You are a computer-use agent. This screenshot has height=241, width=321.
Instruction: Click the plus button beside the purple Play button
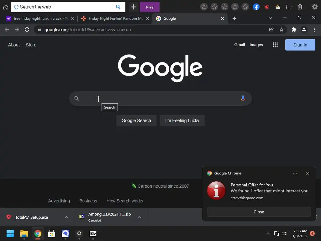point(134,7)
